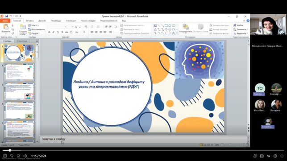The height and width of the screenshot is (161, 287).
Task: Toggle italic formatting in font group
Action: pos(54,32)
